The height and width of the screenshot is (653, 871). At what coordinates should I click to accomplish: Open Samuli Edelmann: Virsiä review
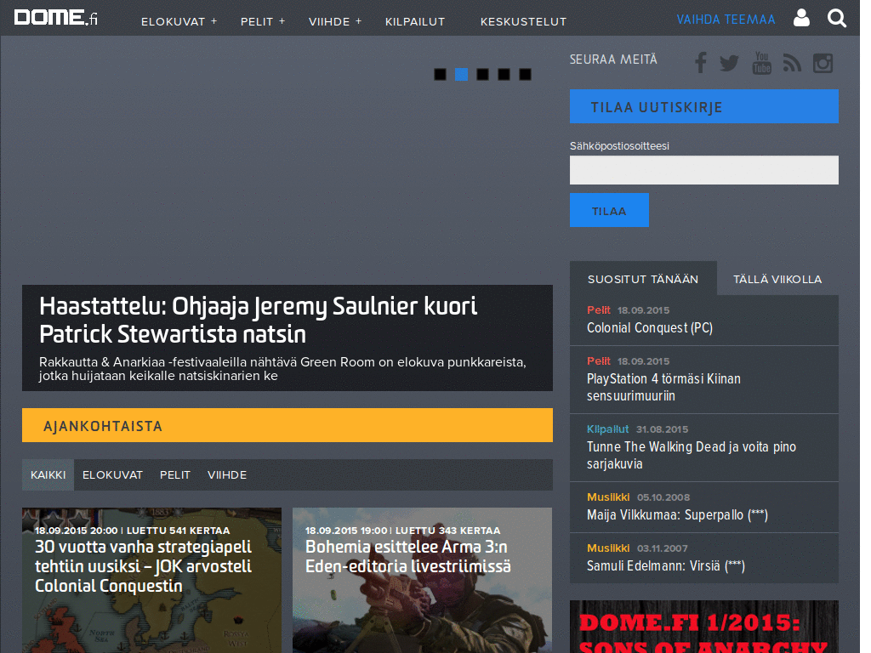coord(665,565)
